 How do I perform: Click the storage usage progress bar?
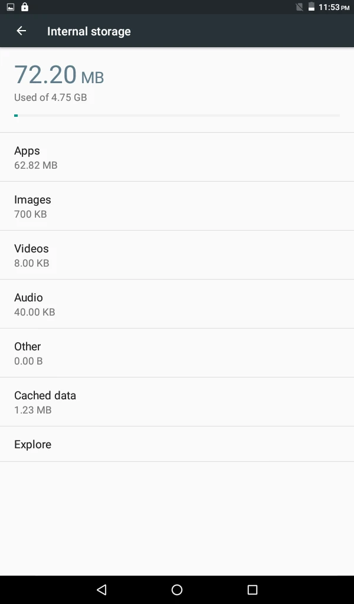[x=177, y=115]
